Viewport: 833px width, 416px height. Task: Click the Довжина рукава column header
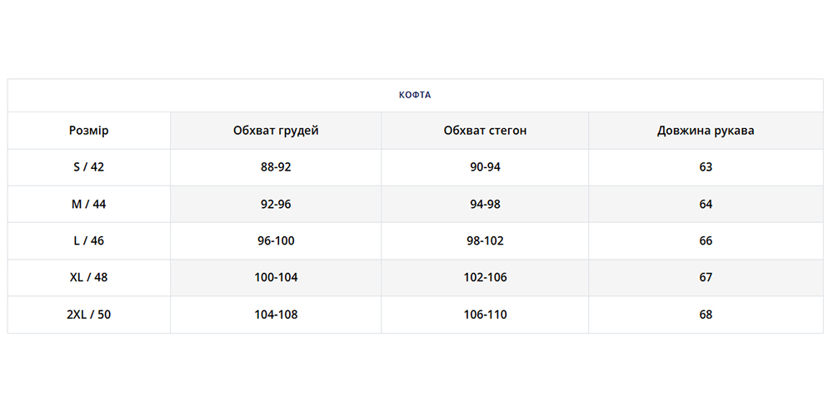(x=706, y=131)
